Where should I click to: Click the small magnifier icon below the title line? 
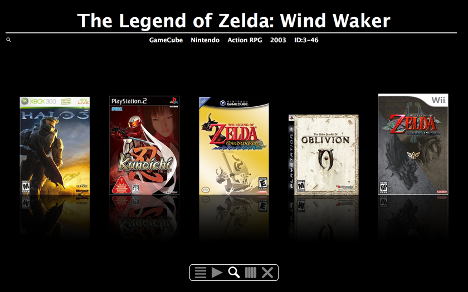point(8,39)
